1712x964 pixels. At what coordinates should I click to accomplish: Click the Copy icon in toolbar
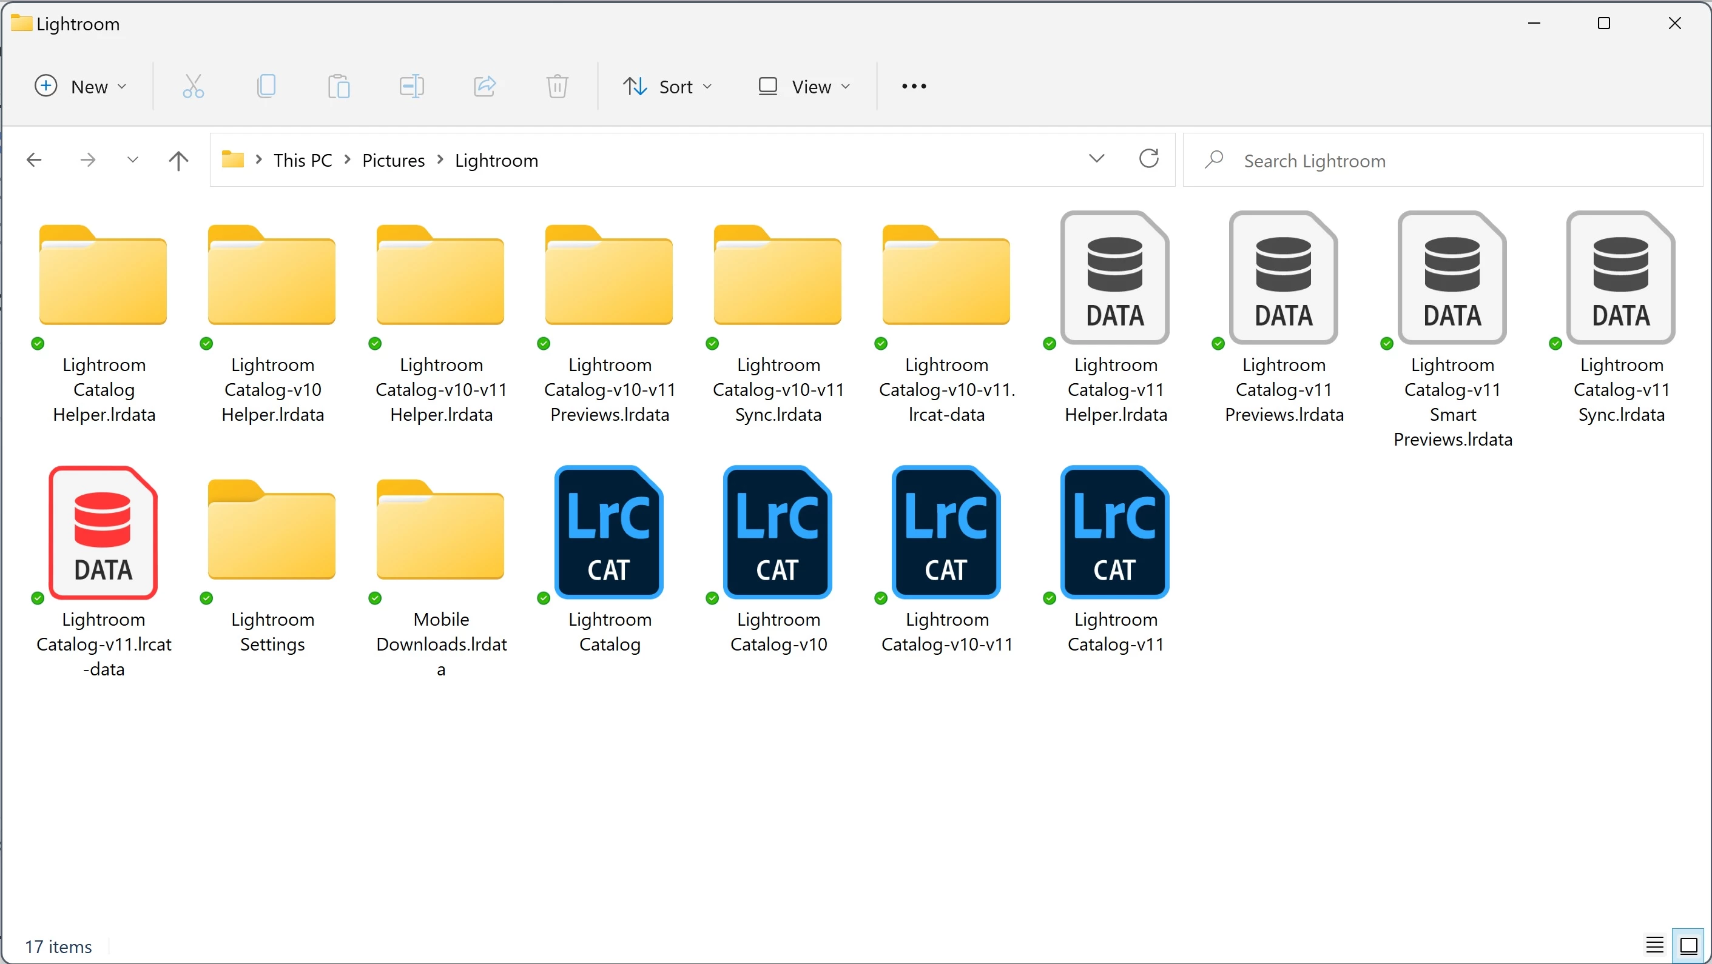(x=266, y=86)
